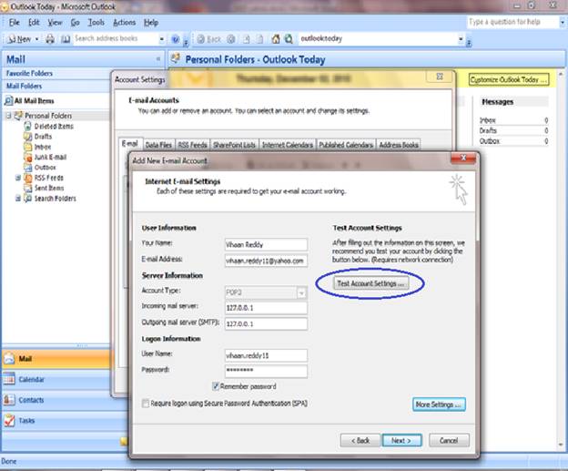The height and width of the screenshot is (471, 568).
Task: Open Favorite Folders section header
Action: [29, 73]
